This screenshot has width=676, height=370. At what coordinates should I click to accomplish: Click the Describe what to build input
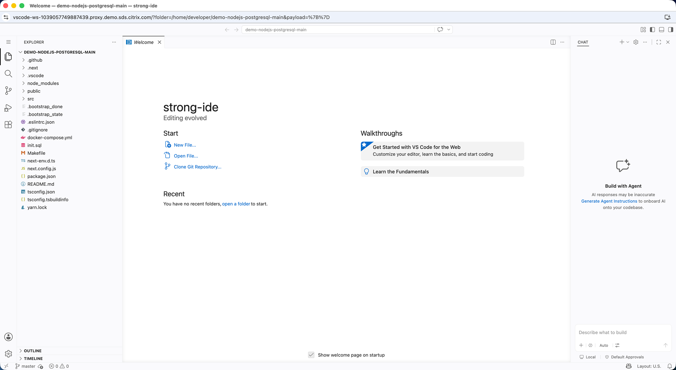point(623,332)
